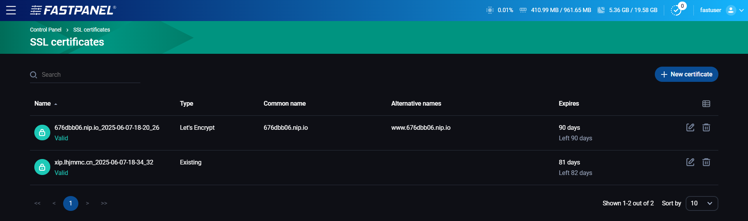748x221 pixels.
Task: Go to Control Panel breadcrumb
Action: 46,30
